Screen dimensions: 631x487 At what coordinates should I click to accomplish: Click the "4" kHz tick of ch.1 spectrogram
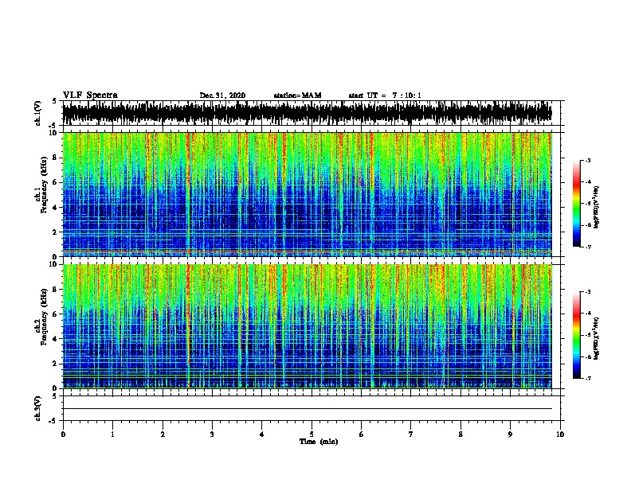coord(55,208)
